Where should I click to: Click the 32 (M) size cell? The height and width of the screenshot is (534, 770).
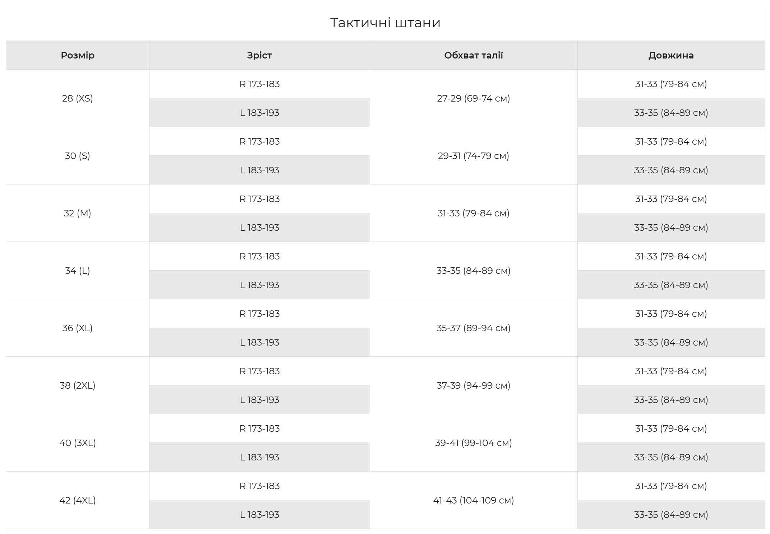78,213
